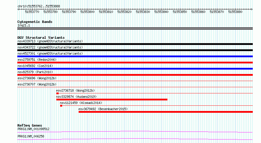Select the blue bar under nsv4527301
Image resolution: width=261 pixels, height=143 pixels.
(135, 56)
